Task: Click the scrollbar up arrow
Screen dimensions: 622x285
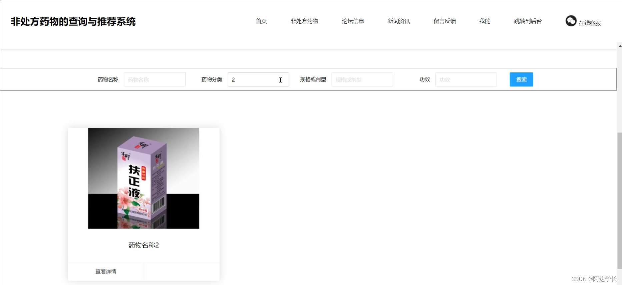Action: (620, 46)
